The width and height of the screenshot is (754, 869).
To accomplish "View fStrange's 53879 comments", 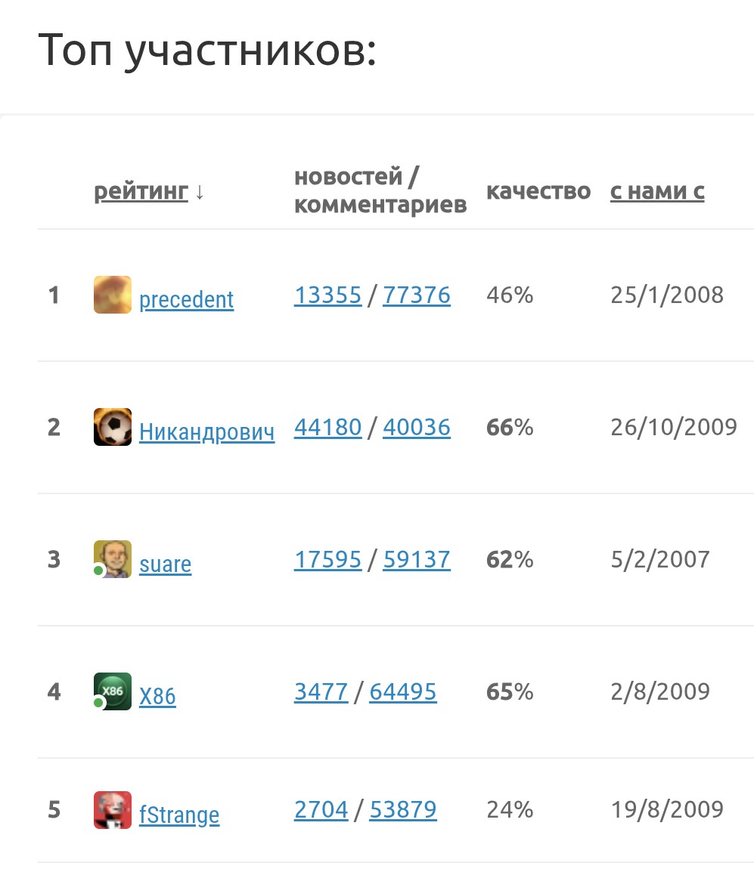I will pyautogui.click(x=402, y=810).
